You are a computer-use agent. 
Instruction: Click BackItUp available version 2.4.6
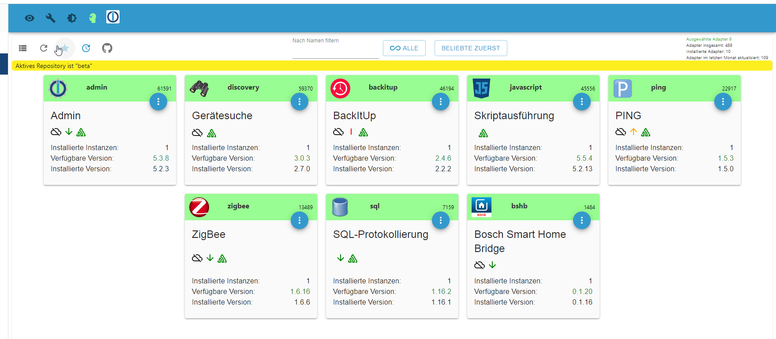pos(443,158)
